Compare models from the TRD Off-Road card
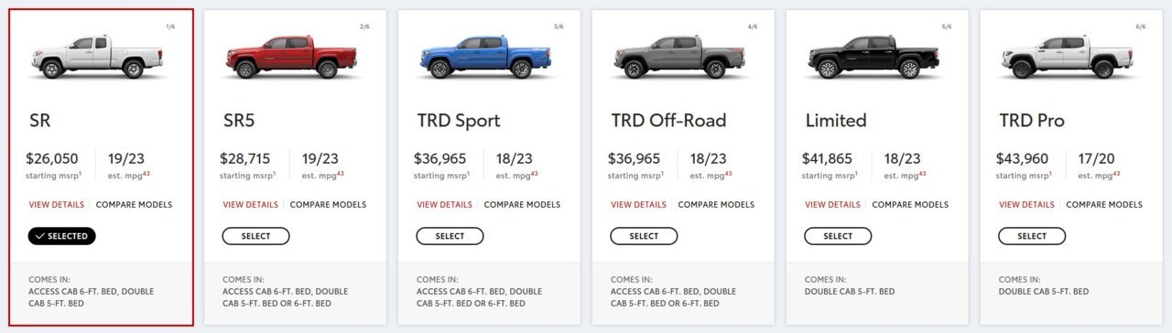1172x333 pixels. click(x=716, y=205)
